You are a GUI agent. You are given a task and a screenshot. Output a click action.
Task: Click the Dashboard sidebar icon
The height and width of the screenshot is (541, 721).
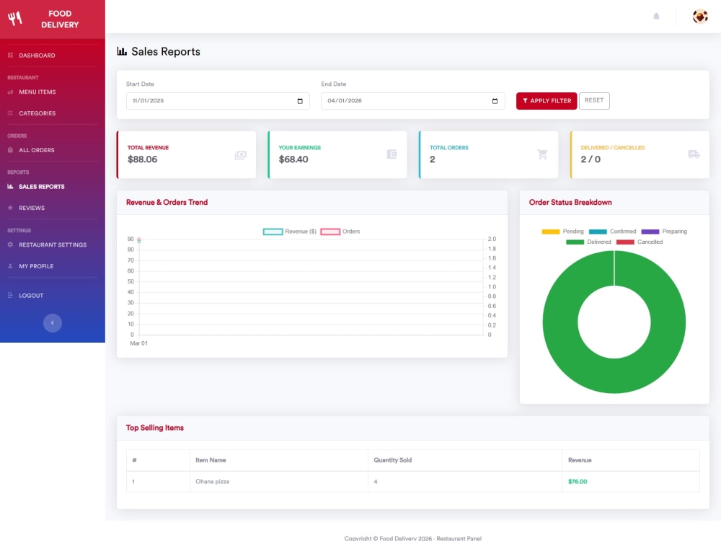[10, 56]
